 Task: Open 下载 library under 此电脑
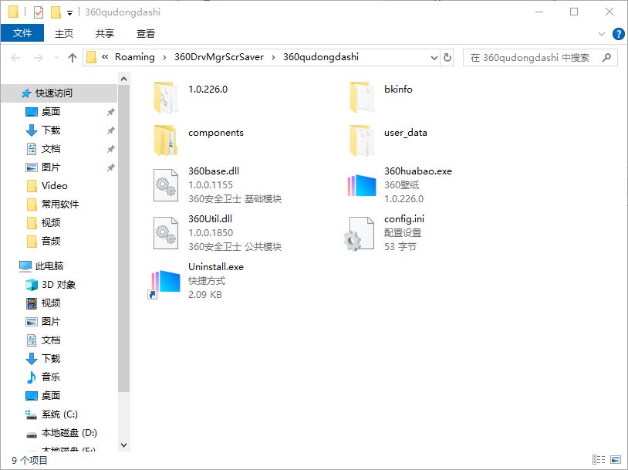click(43, 359)
